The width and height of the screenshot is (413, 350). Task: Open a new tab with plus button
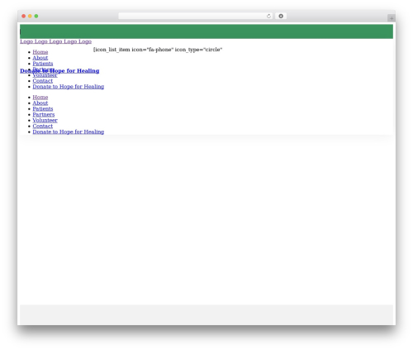point(392,18)
